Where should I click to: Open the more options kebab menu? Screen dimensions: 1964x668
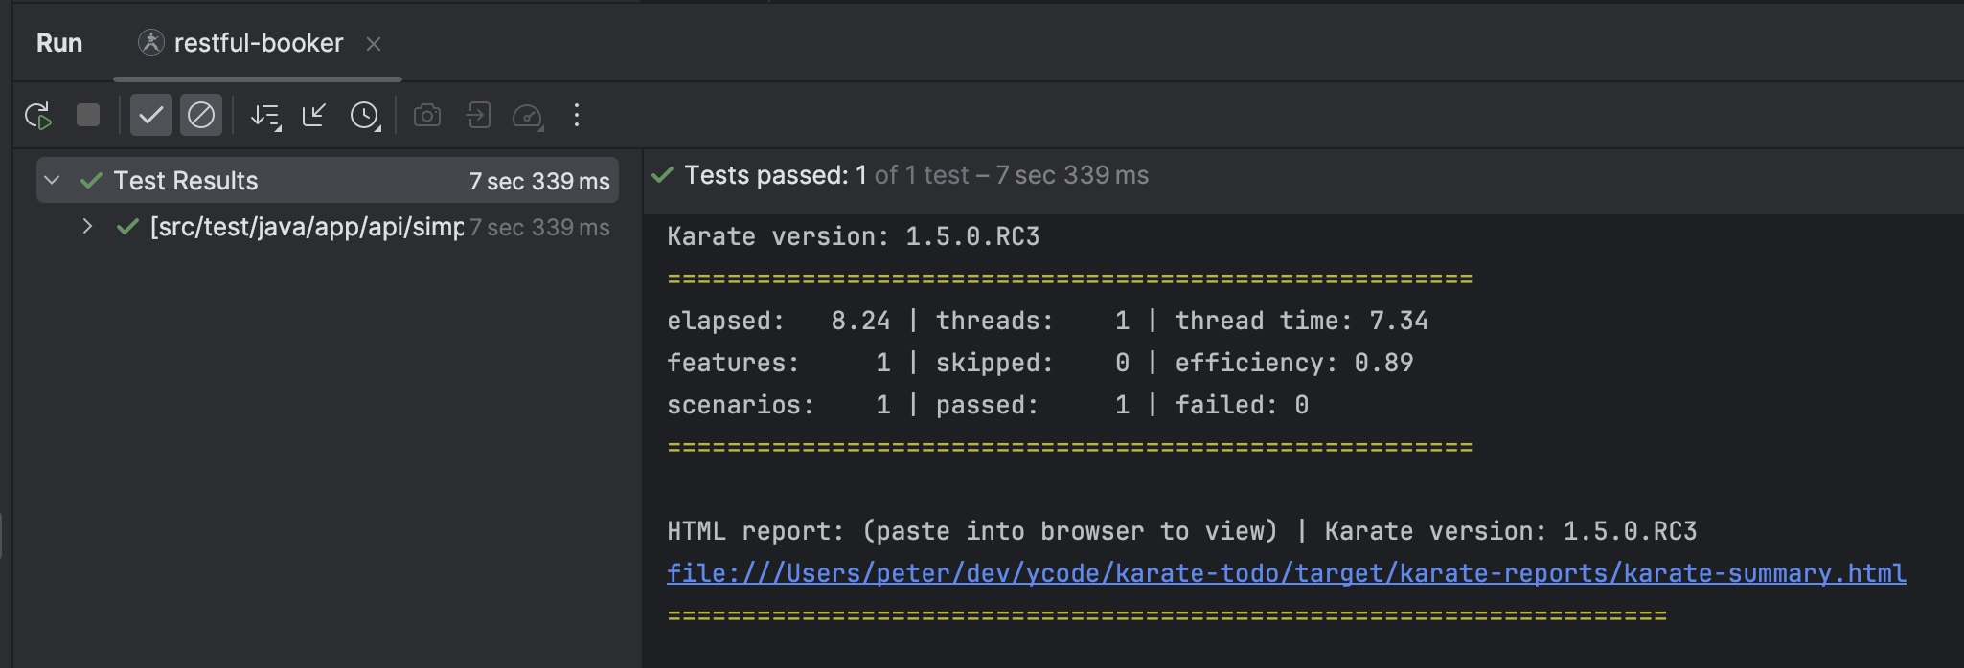(x=577, y=116)
